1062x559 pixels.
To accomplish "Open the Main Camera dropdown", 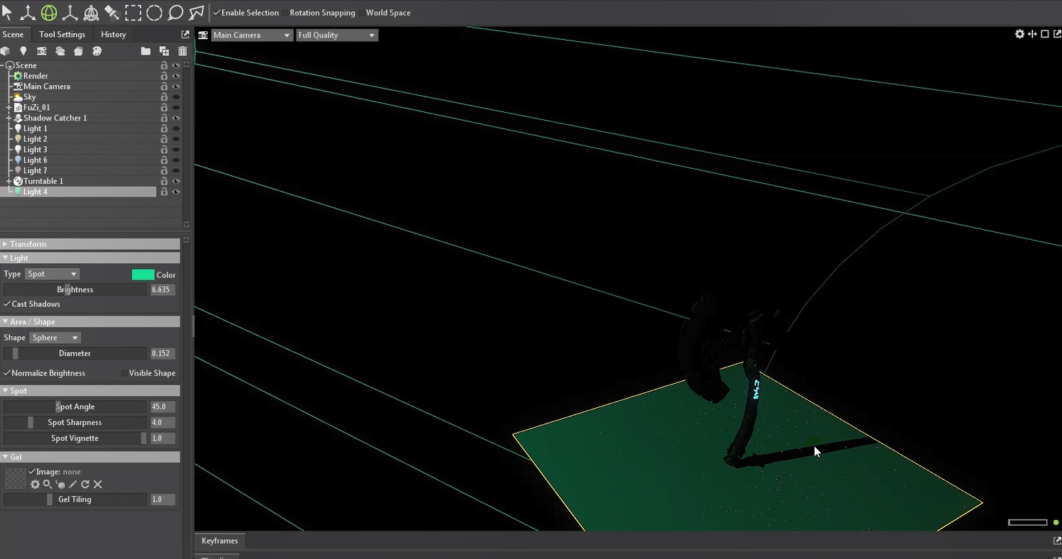I will click(252, 35).
